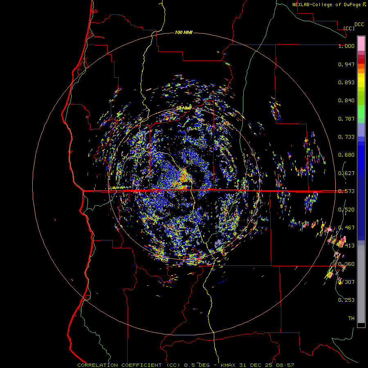
Task: Click the KMAX radar site identifier
Action: [229, 365]
